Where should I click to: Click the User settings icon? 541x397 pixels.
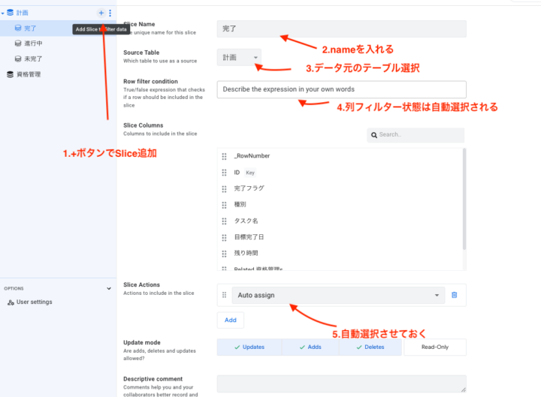click(x=11, y=302)
